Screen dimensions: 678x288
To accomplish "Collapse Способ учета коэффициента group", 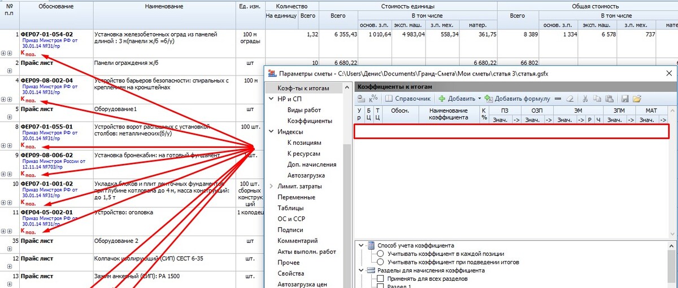I will click(361, 245).
